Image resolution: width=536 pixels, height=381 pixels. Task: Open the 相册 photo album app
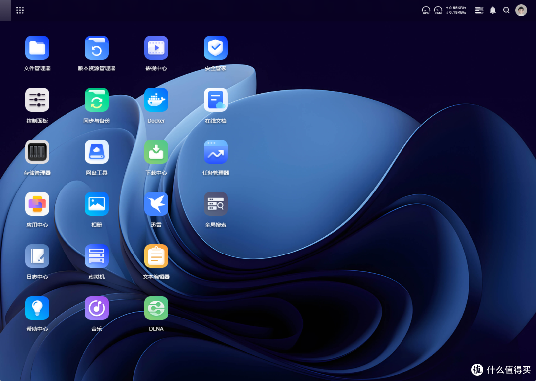point(97,204)
